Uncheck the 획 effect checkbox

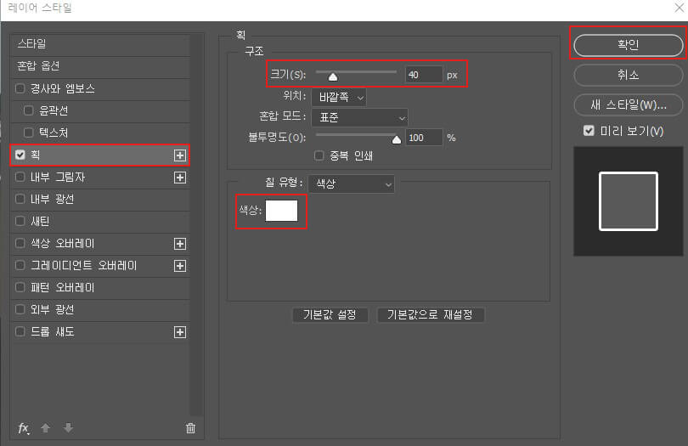(x=20, y=155)
